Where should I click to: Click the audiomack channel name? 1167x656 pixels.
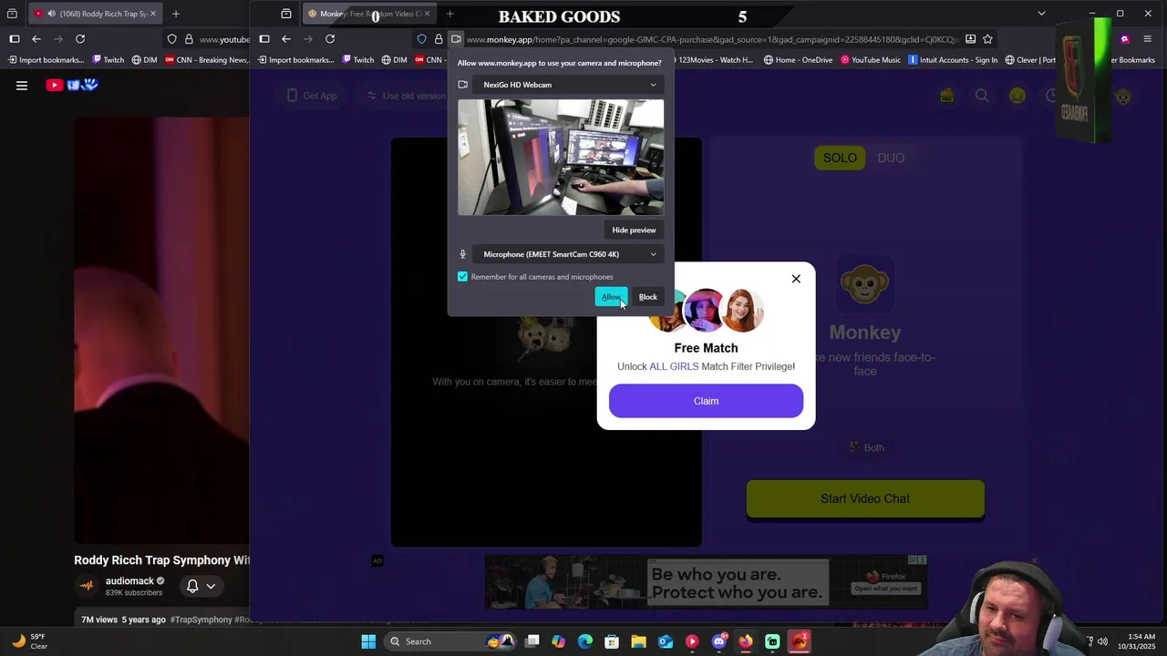pyautogui.click(x=129, y=581)
